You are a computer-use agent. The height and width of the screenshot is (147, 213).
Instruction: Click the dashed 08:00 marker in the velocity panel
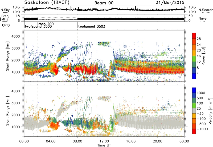(x=77, y=111)
